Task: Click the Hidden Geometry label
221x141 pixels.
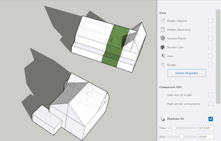Action: 179,30
